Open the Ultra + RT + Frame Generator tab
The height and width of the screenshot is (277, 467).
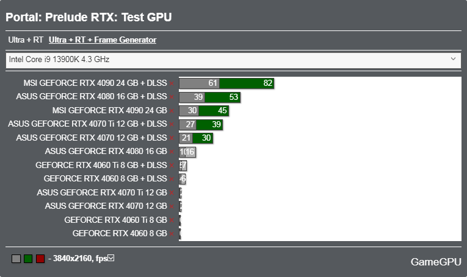(x=103, y=40)
